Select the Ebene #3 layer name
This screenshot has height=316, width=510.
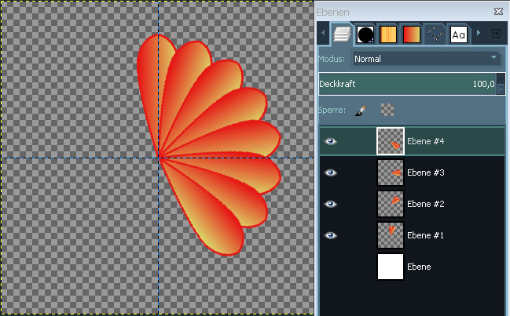tap(427, 173)
